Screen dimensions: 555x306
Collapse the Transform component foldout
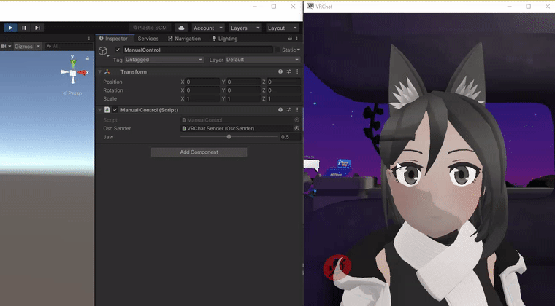pos(99,71)
